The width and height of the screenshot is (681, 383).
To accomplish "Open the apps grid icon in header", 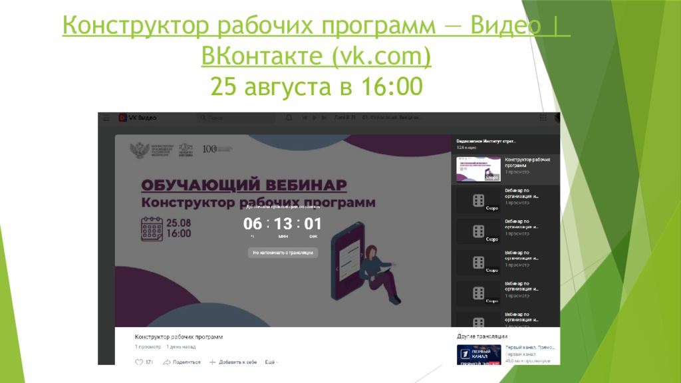I will (x=543, y=118).
